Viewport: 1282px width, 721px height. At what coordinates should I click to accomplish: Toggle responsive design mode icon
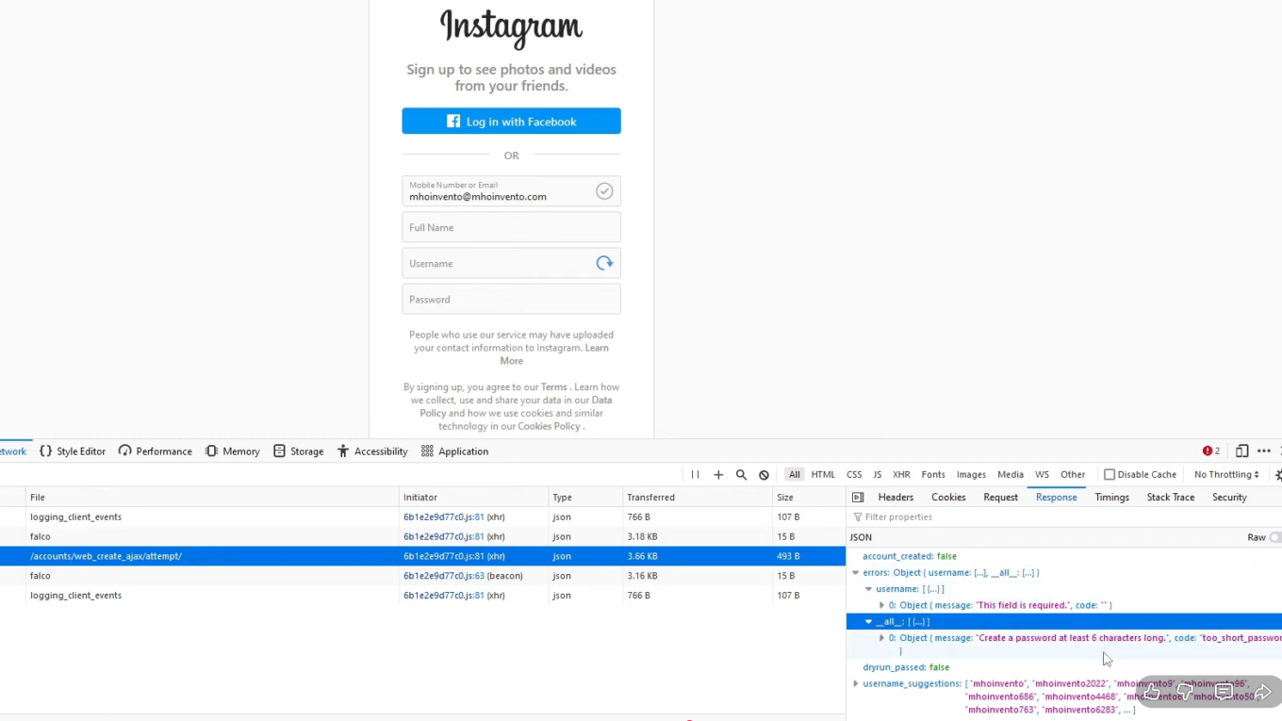1241,451
